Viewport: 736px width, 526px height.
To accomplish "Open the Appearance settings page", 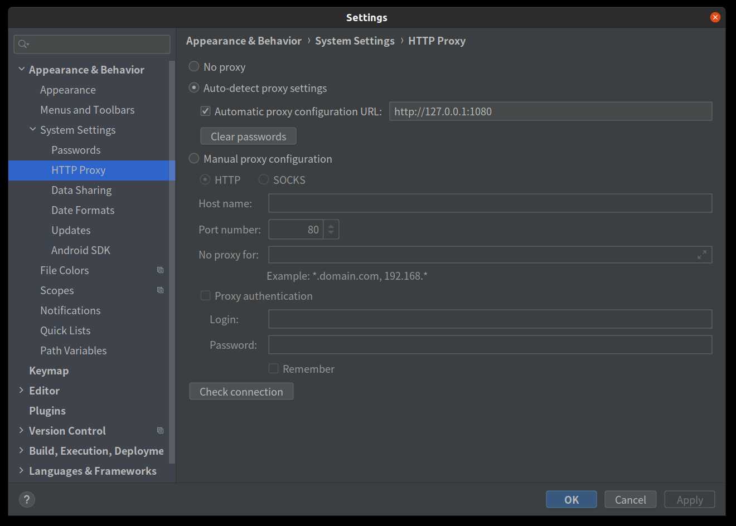I will (68, 90).
